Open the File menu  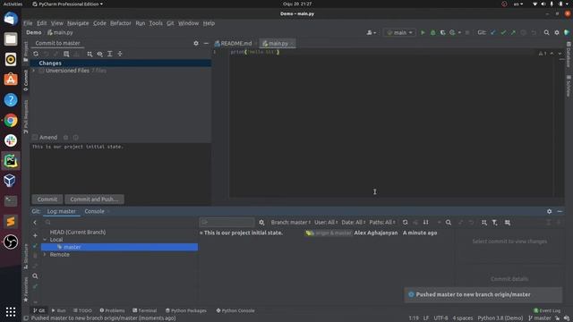coord(28,23)
